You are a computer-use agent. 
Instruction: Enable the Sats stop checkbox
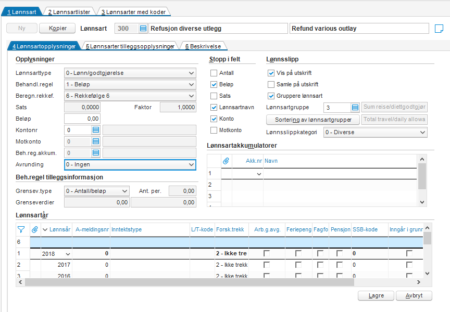tap(214, 96)
